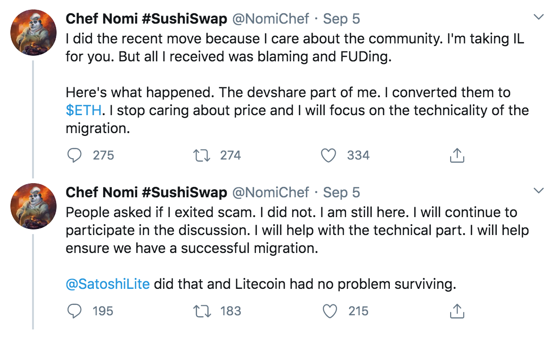
Task: Visit the @SatoshiLite mention profile
Action: pos(108,284)
